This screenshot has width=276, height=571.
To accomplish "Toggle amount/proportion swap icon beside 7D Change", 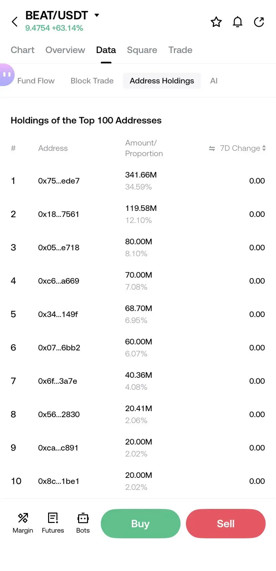I will (212, 149).
